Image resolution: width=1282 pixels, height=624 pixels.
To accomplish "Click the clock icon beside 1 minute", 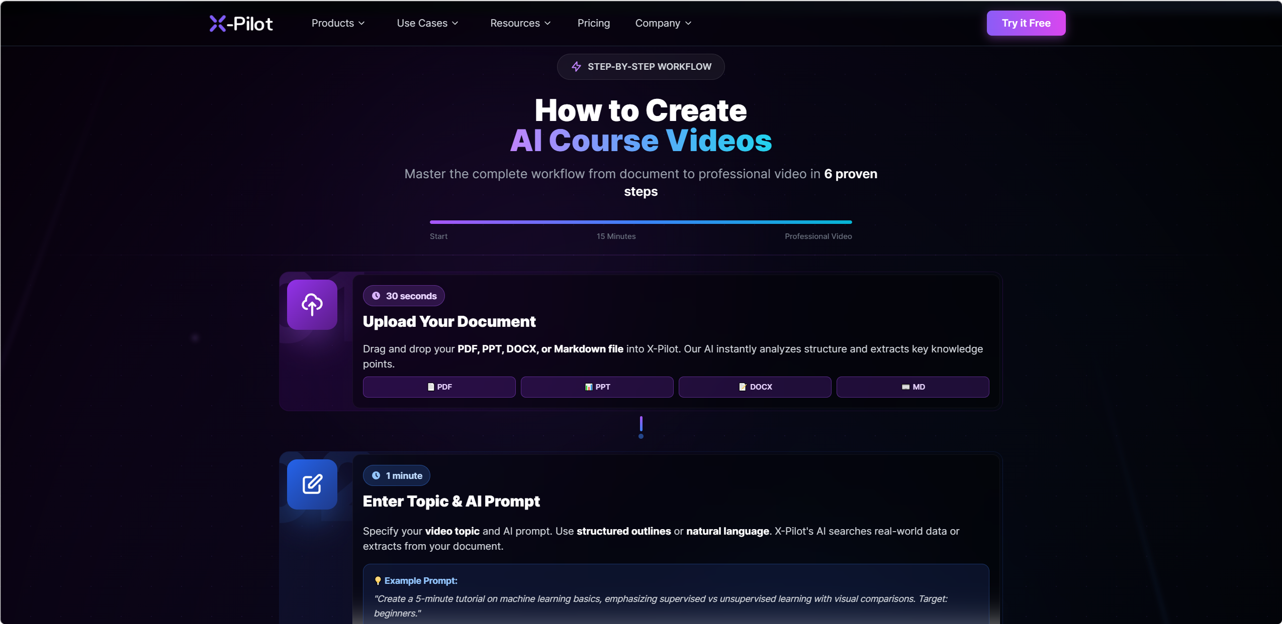I will point(376,475).
